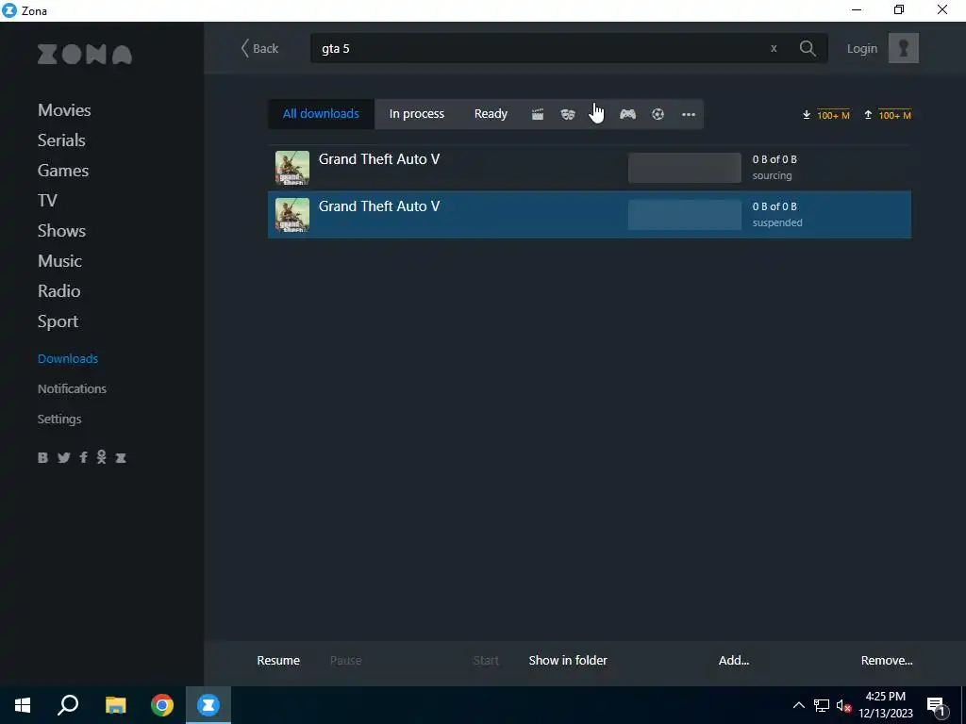Open the Twitter social icon
This screenshot has height=724, width=966.
(63, 457)
